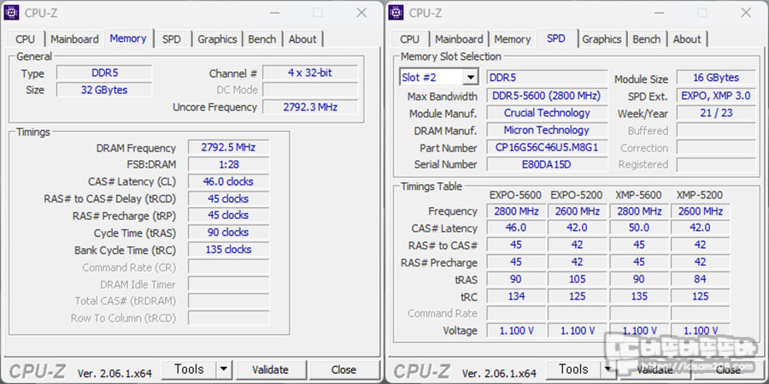
Task: Open the CPU tab in right window
Action: [409, 39]
